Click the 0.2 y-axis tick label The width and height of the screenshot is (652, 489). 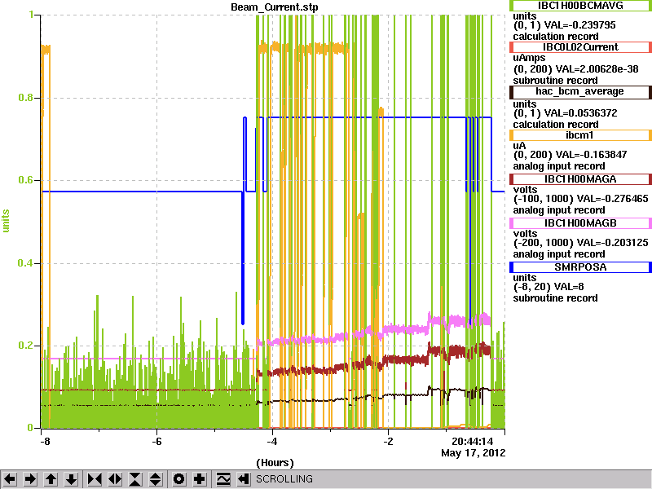(x=26, y=346)
